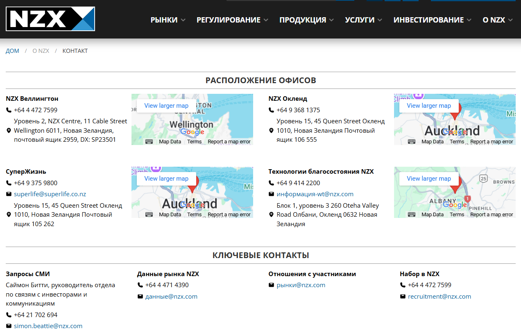Open the О NZX navigation item
This screenshot has height=331, width=521.
click(494, 20)
